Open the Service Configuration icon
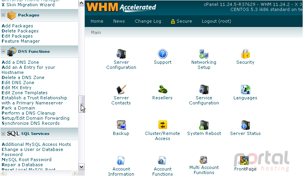The width and height of the screenshot is (303, 176). pyautogui.click(x=204, y=90)
